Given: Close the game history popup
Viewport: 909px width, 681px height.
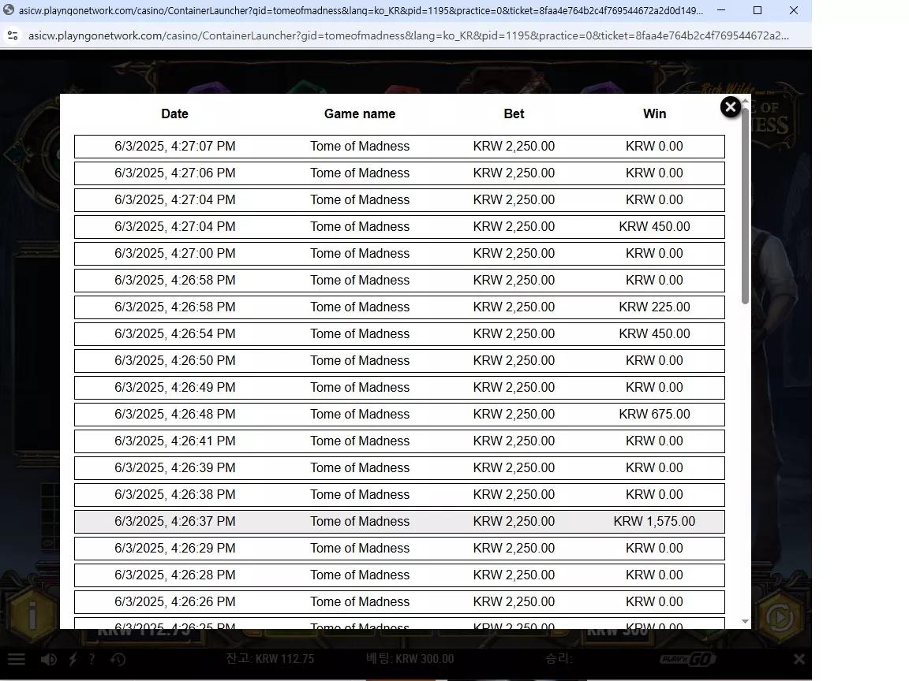Looking at the screenshot, I should pos(731,107).
